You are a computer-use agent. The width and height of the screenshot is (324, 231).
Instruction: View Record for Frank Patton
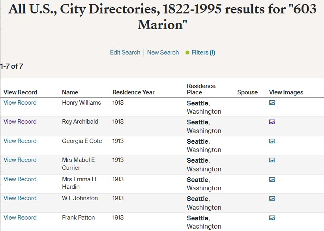click(20, 218)
